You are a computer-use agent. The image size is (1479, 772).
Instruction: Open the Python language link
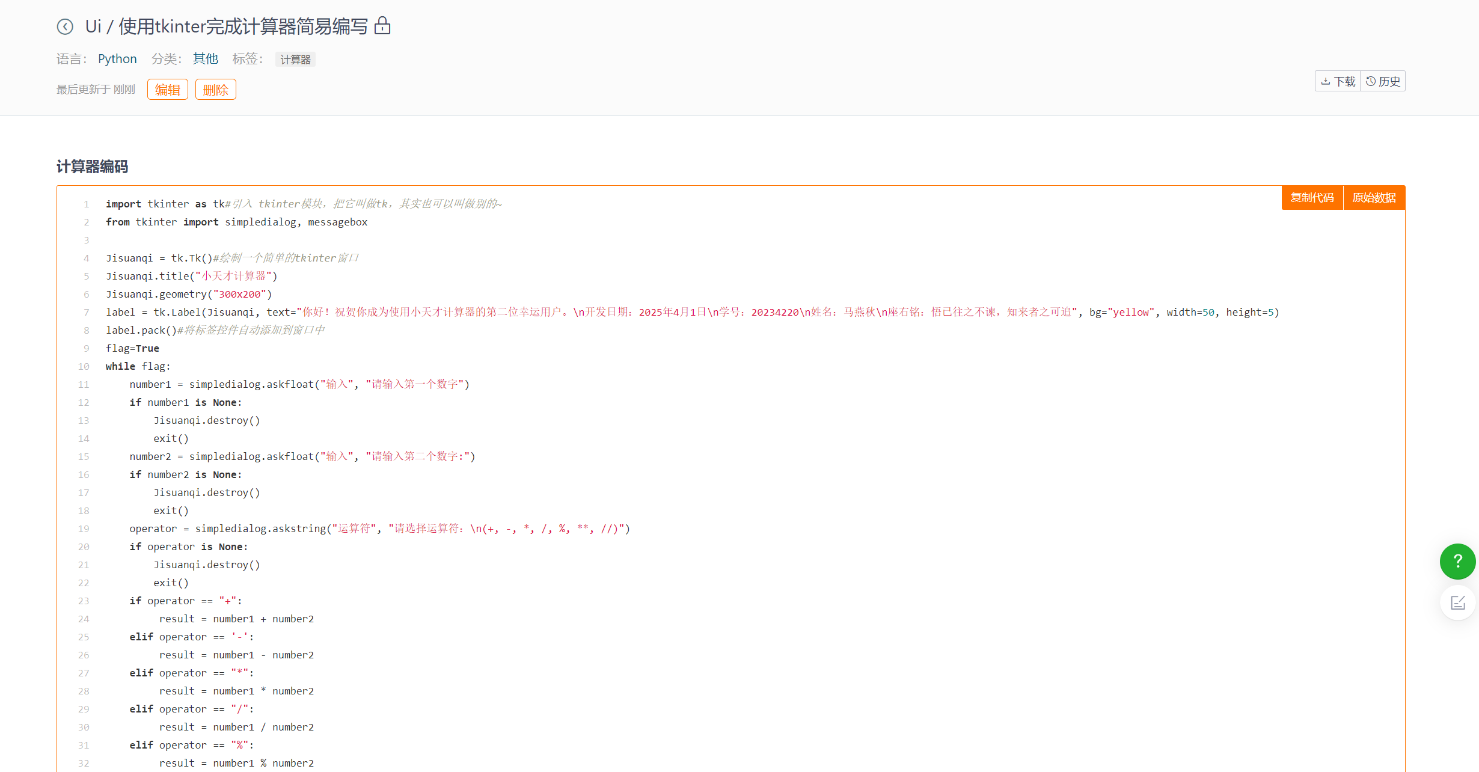(x=117, y=59)
